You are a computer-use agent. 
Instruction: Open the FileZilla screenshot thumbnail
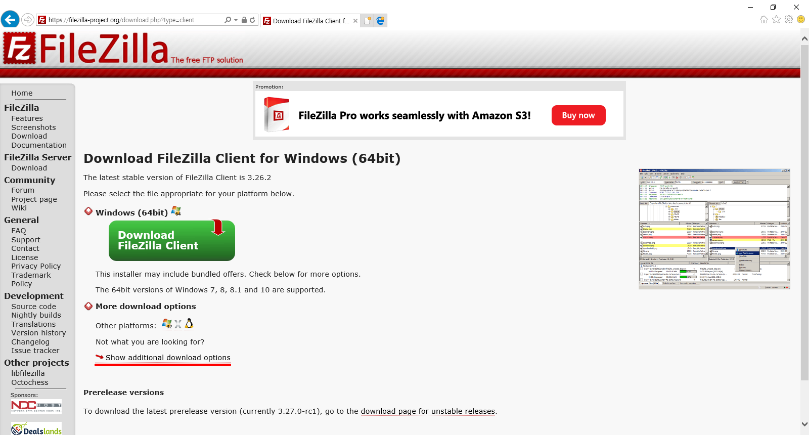pos(714,229)
